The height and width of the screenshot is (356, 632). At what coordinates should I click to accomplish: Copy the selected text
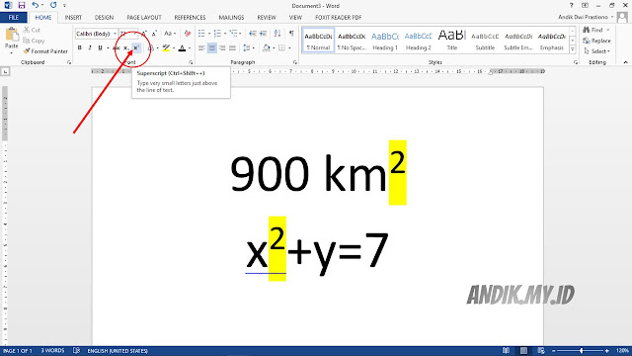click(x=34, y=41)
